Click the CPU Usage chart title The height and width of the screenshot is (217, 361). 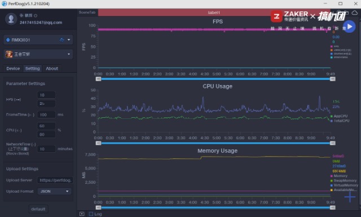[x=217, y=86]
